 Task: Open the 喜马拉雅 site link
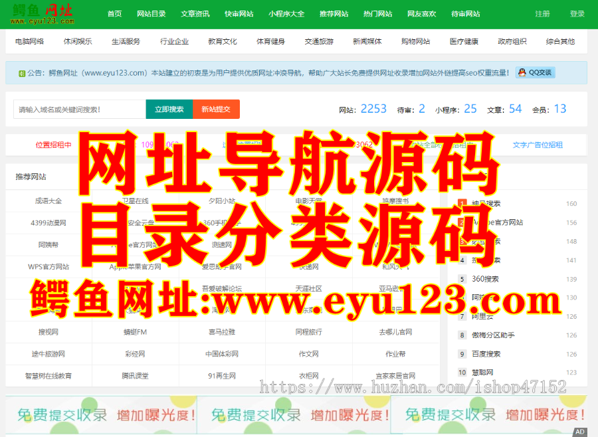(x=222, y=332)
